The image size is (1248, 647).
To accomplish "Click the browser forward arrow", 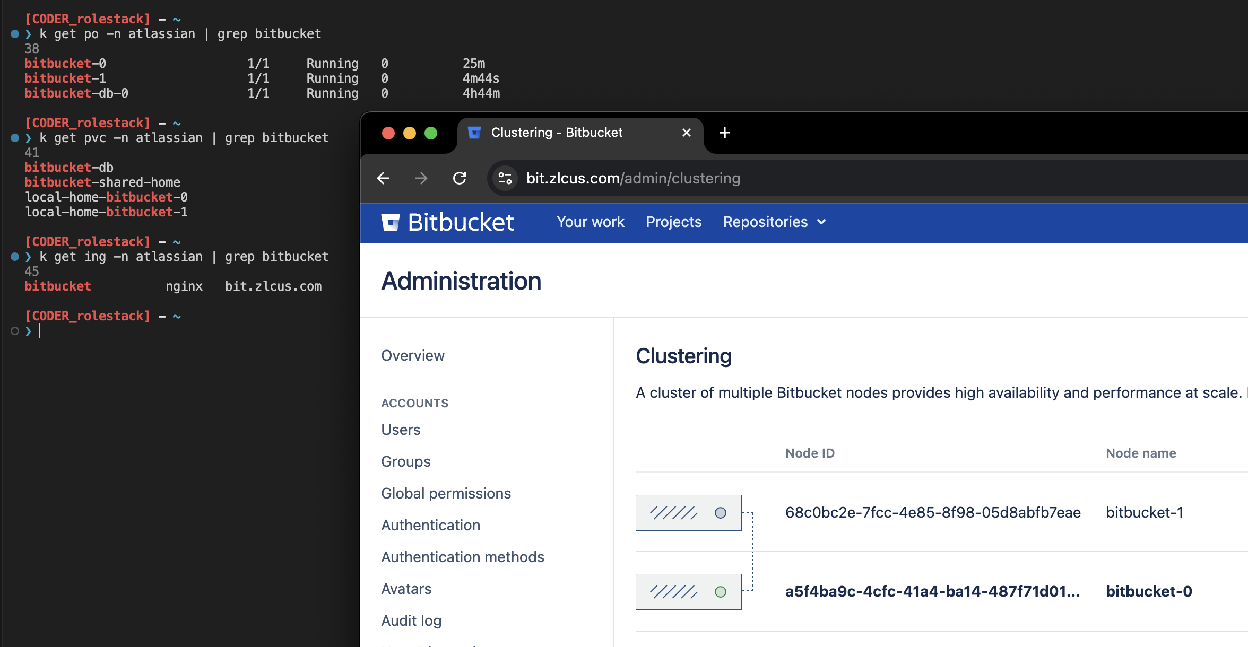I will pyautogui.click(x=421, y=178).
